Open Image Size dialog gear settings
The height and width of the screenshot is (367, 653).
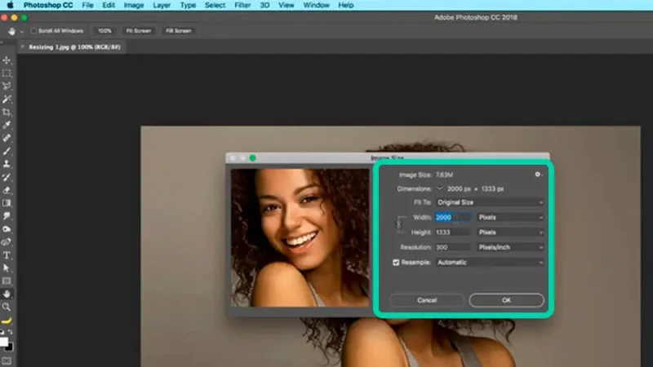pyautogui.click(x=538, y=175)
